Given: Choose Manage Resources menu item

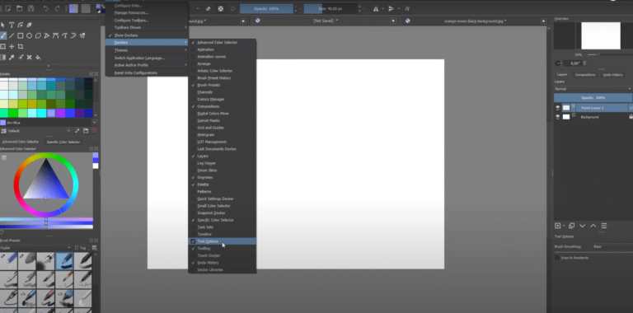Looking at the screenshot, I should [147, 13].
